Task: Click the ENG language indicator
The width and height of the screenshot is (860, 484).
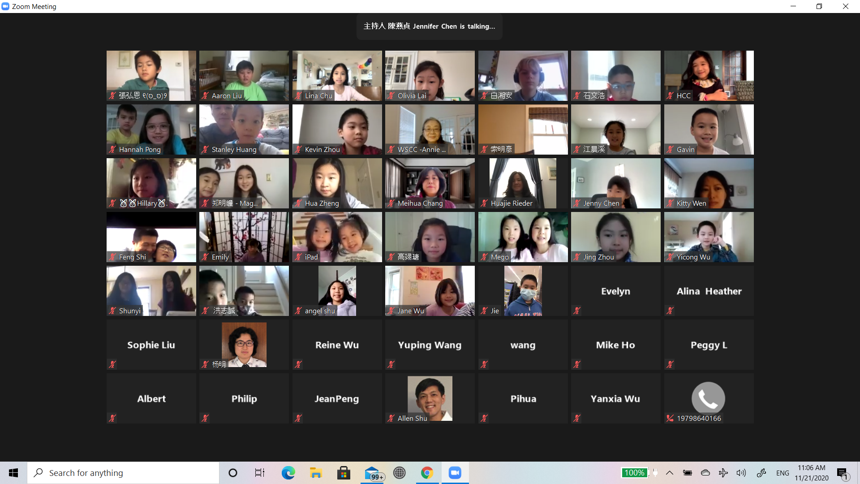Action: pos(783,473)
